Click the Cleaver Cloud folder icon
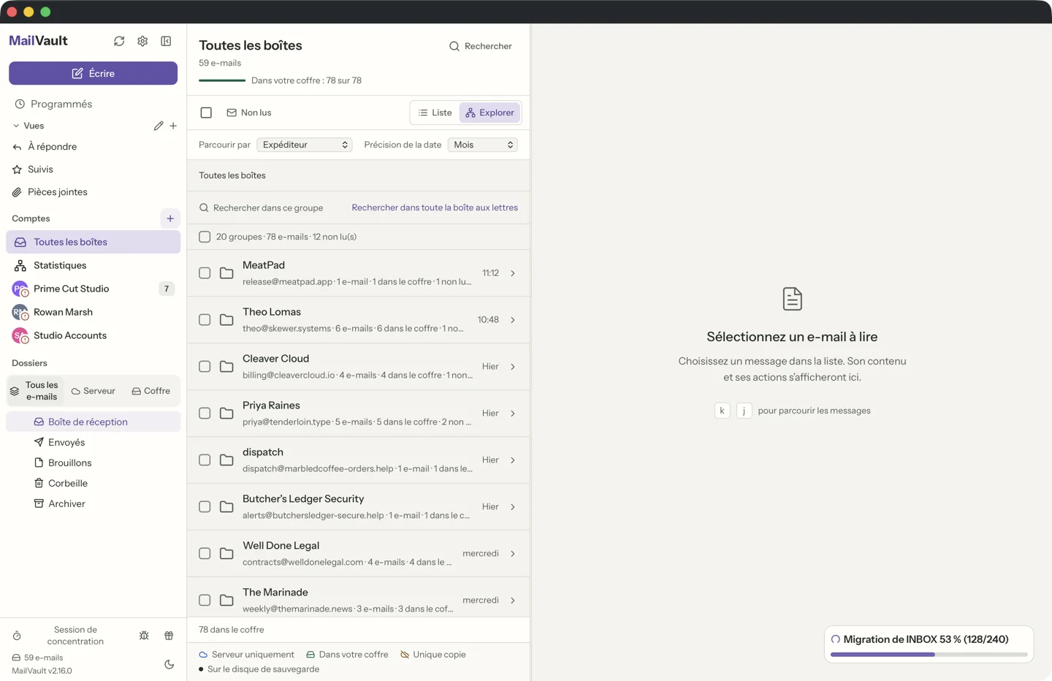Viewport: 1052px width, 681px height. (x=226, y=367)
